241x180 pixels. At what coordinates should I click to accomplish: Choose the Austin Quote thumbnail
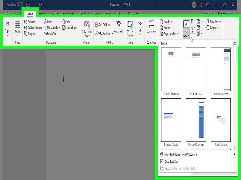pyautogui.click(x=196, y=69)
